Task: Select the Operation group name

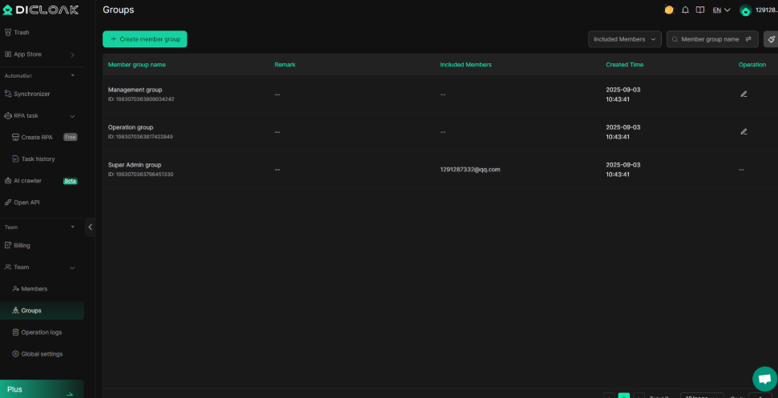Action: tap(131, 127)
